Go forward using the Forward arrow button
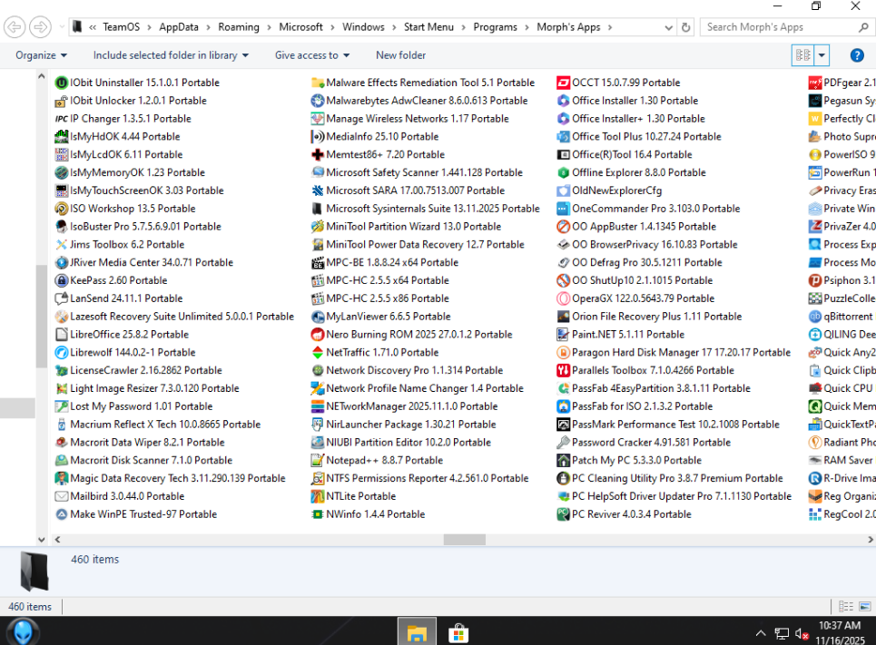Screen dimensions: 876x645 (40, 27)
